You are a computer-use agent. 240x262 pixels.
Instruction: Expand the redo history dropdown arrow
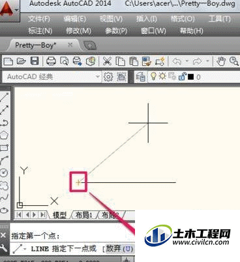[x=207, y=61]
